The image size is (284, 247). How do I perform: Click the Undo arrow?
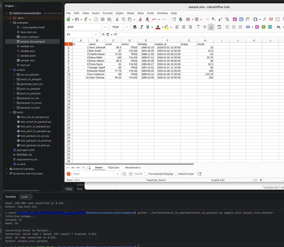[154, 19]
